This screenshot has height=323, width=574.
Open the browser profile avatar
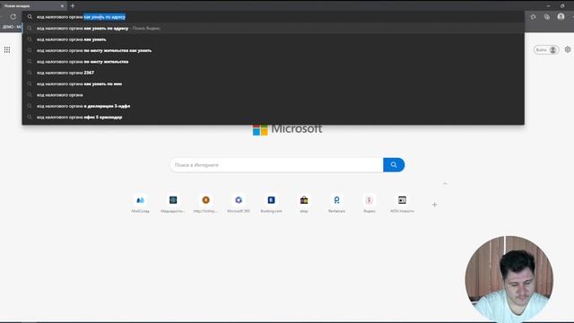561,16
